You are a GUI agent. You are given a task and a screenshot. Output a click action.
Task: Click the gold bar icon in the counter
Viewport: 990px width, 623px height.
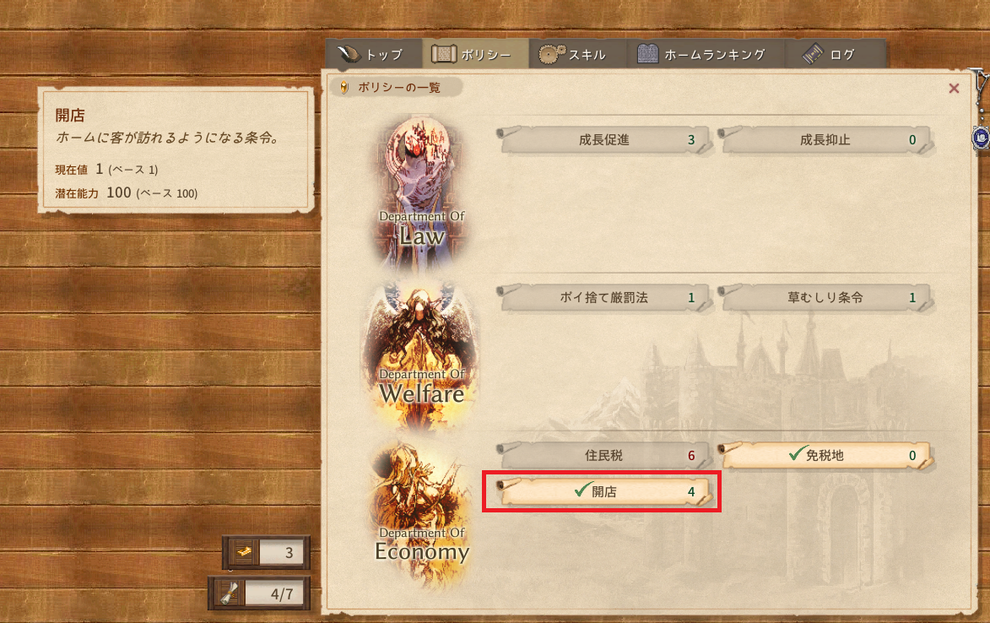[x=245, y=552]
